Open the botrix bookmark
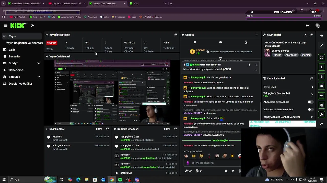The image size is (327, 183). (104, 17)
